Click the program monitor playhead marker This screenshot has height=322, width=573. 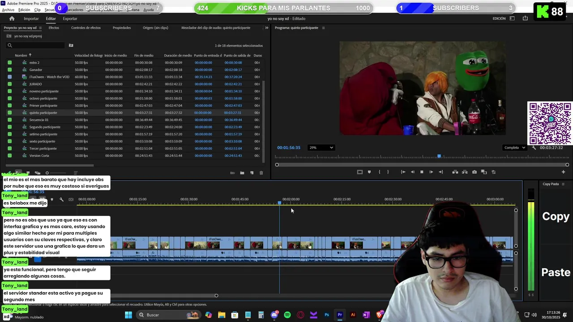click(x=439, y=156)
